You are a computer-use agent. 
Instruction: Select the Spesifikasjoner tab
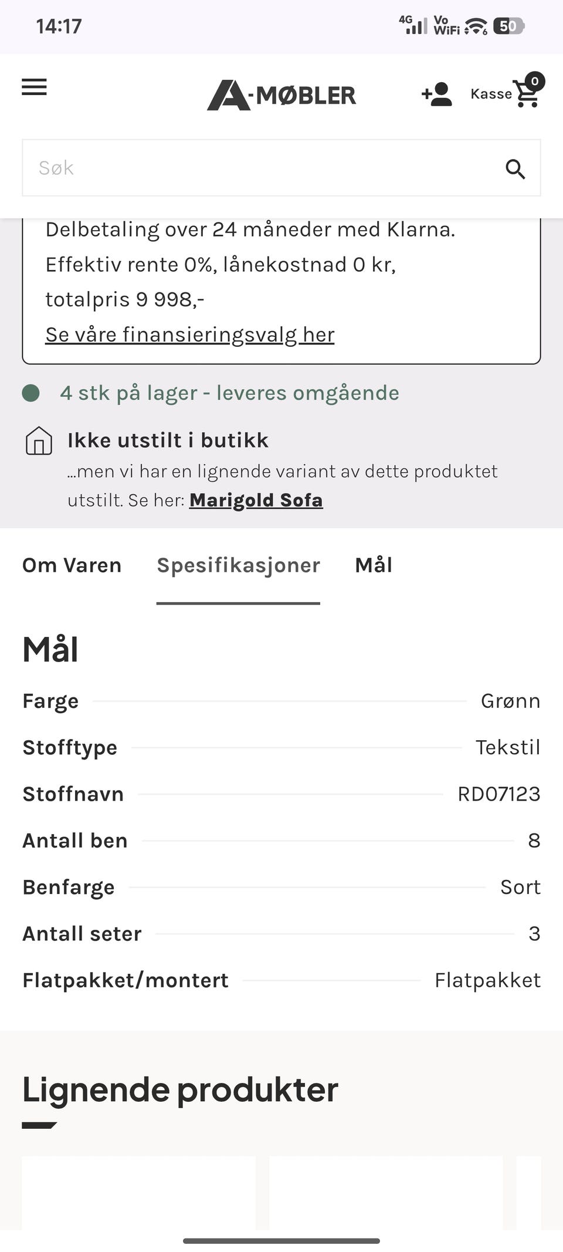point(238,565)
